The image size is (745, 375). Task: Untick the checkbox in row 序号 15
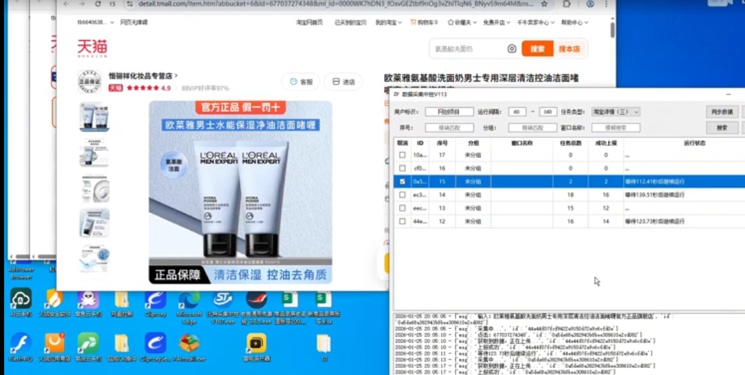[403, 182]
